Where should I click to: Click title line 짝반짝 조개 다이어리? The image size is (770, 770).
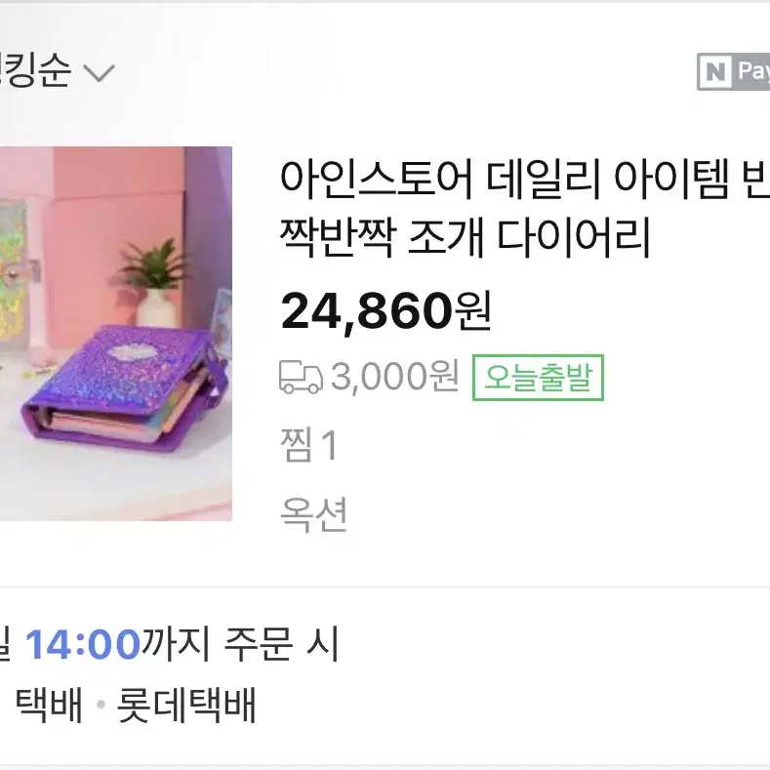466,238
